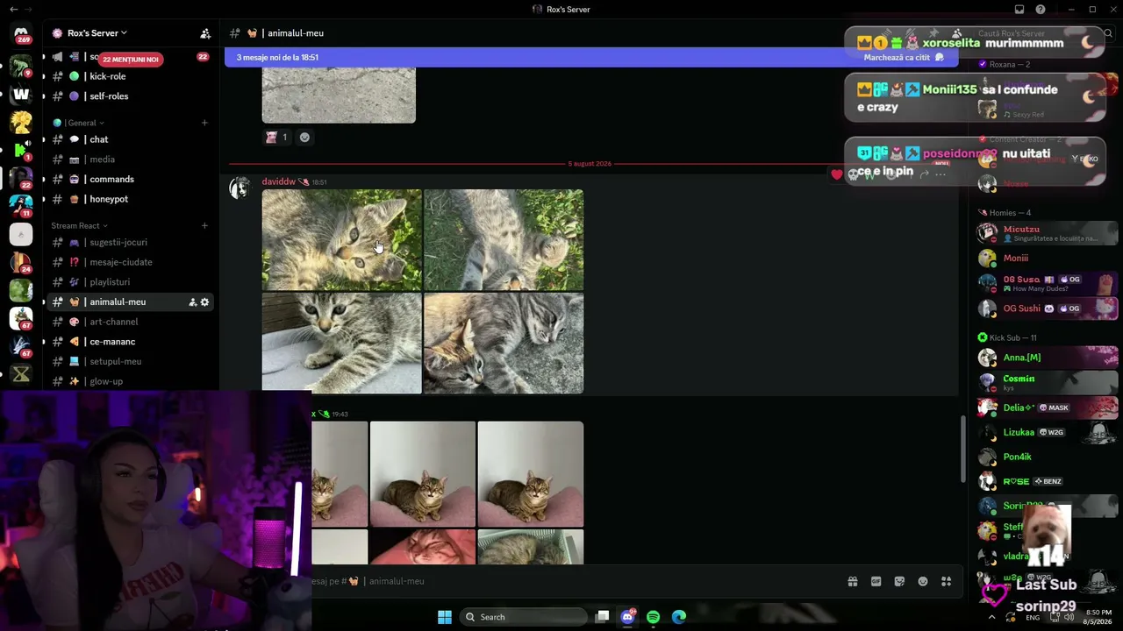The height and width of the screenshot is (631, 1123).
Task: Open the clock showing 8:50 PM
Action: pyautogui.click(x=1099, y=617)
